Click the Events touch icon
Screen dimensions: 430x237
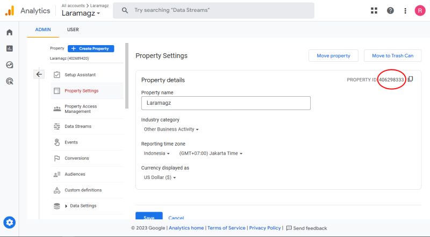57,142
